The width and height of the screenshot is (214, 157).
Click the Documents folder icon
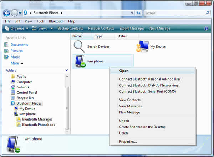(x=6, y=45)
